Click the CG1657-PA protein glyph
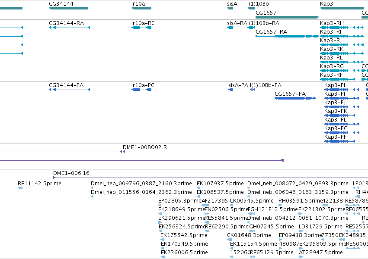This screenshot has height=259, width=368. pyautogui.click(x=295, y=98)
